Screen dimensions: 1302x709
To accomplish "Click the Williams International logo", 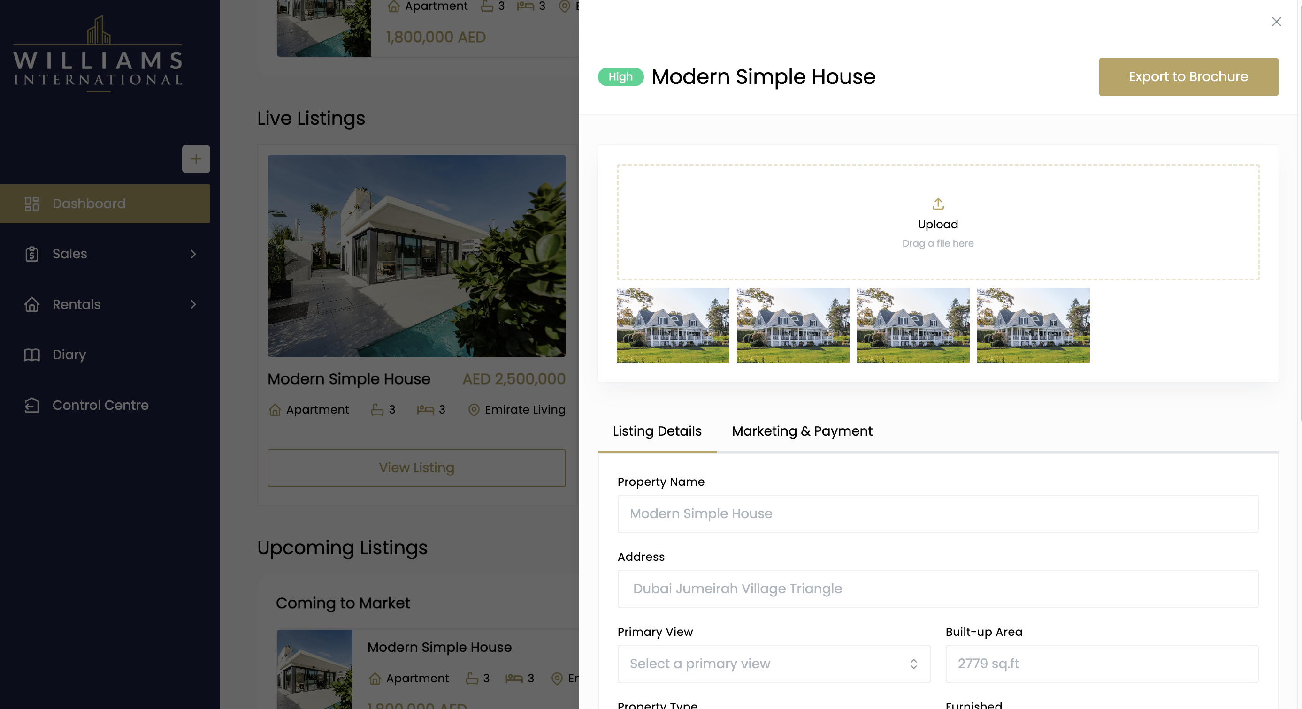I will [98, 54].
